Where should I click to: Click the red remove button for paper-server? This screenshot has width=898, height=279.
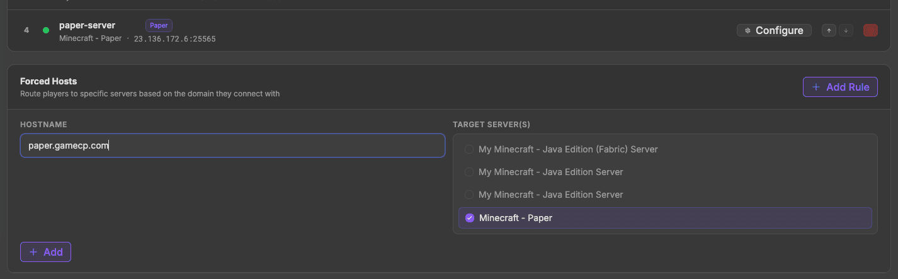[x=870, y=30]
